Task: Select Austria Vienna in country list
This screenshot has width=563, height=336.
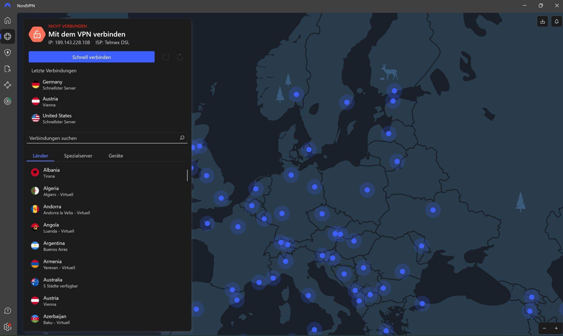Action: tap(107, 301)
